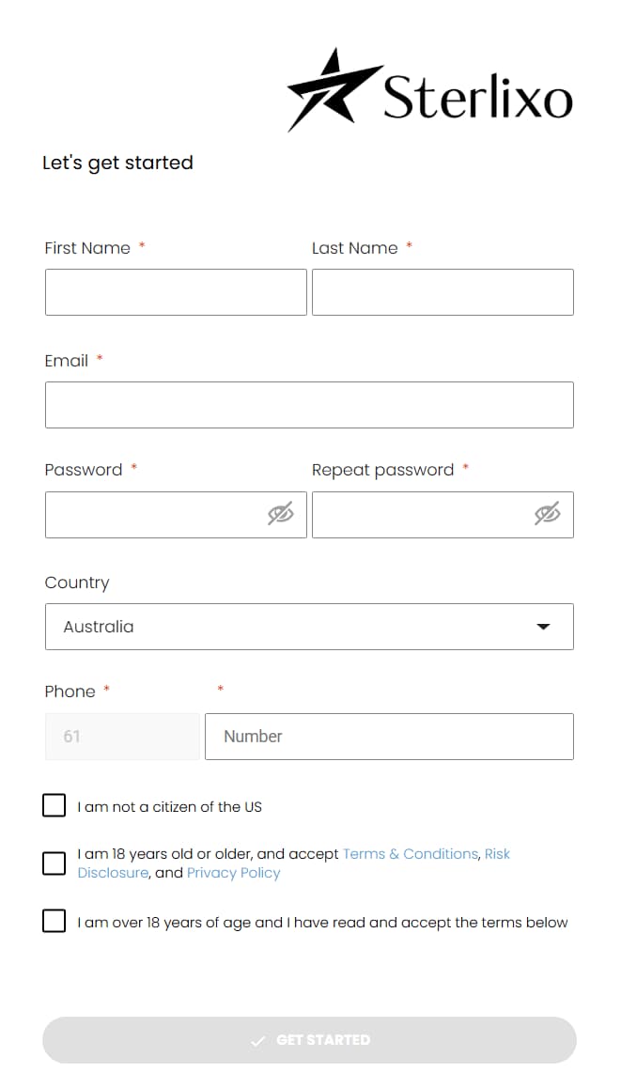Open the Risk Disclosure link

tap(497, 854)
